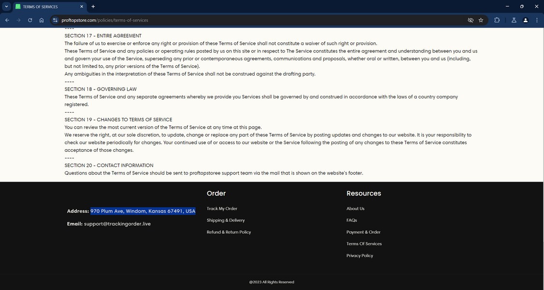Open the browser profile icon
The width and height of the screenshot is (544, 290).
[x=526, y=20]
